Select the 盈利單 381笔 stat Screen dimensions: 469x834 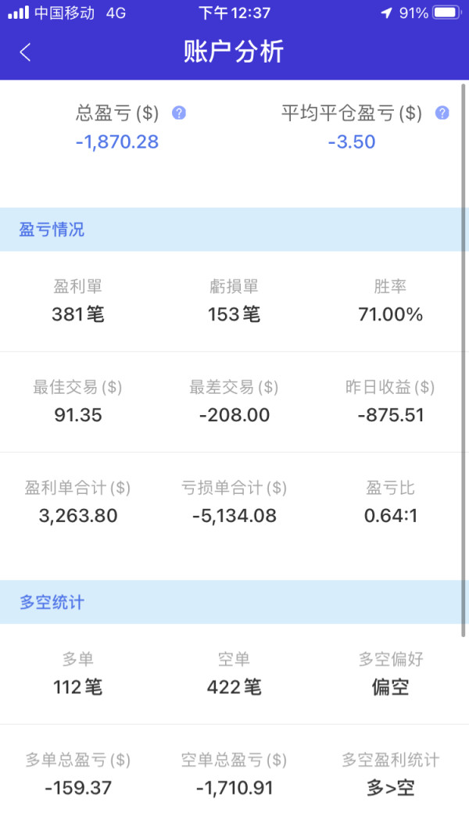(78, 302)
